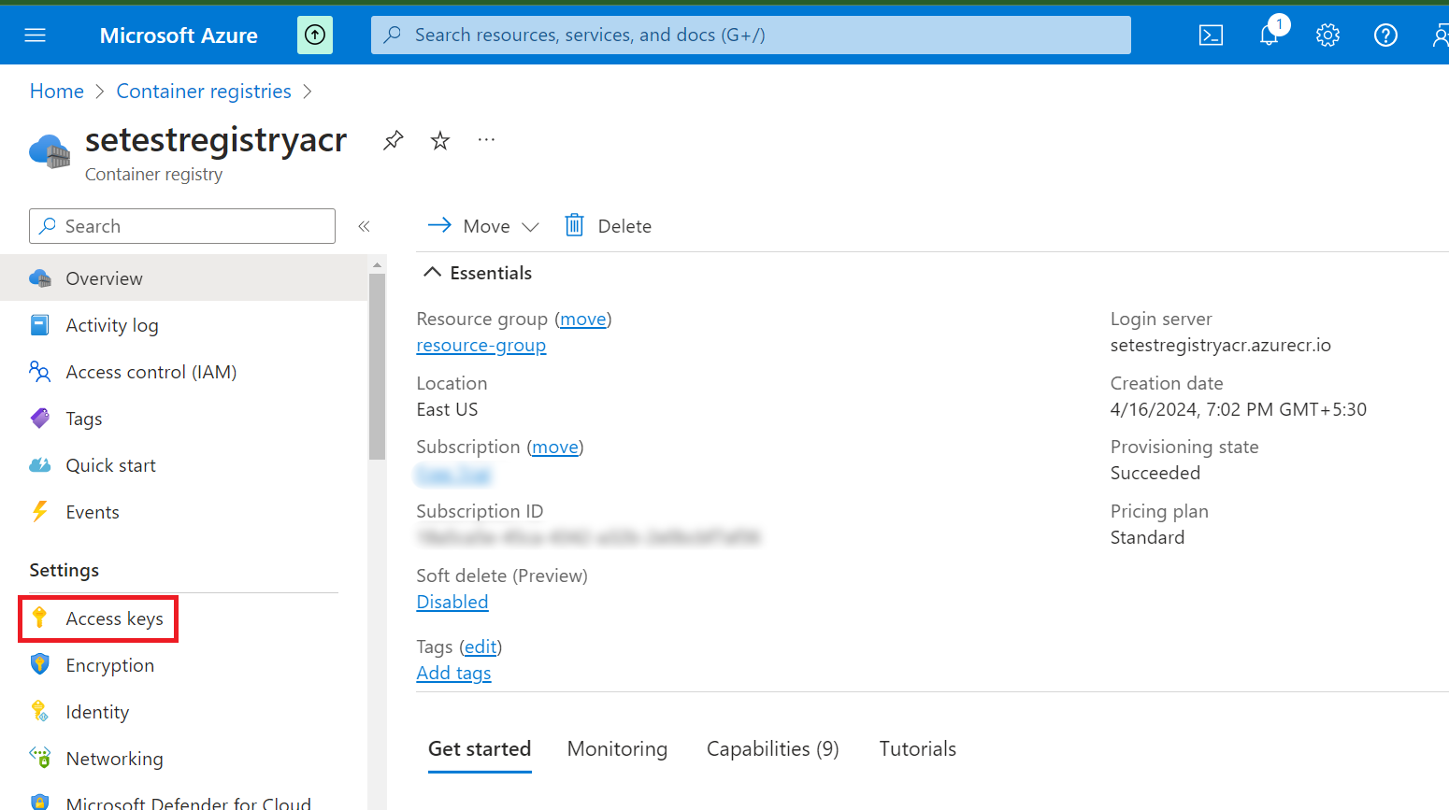Click the Access keys key icon
The height and width of the screenshot is (810, 1449).
[x=40, y=618]
